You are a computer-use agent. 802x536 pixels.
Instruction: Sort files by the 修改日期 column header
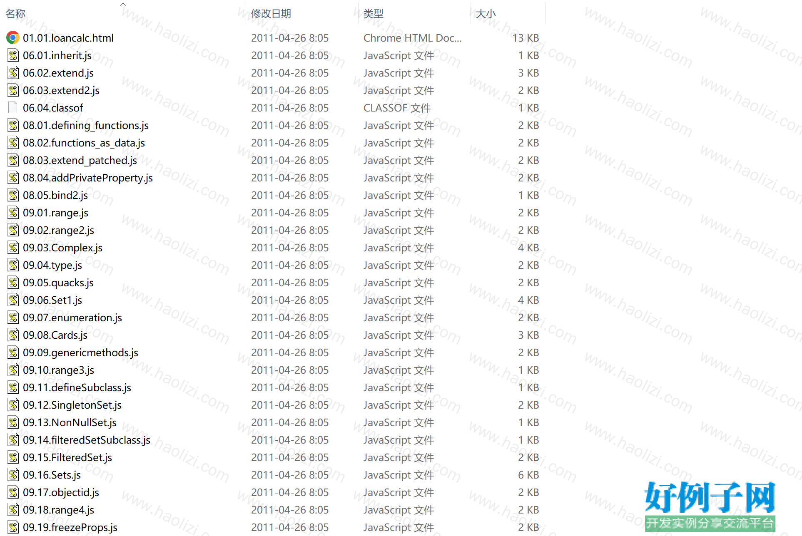tap(271, 14)
